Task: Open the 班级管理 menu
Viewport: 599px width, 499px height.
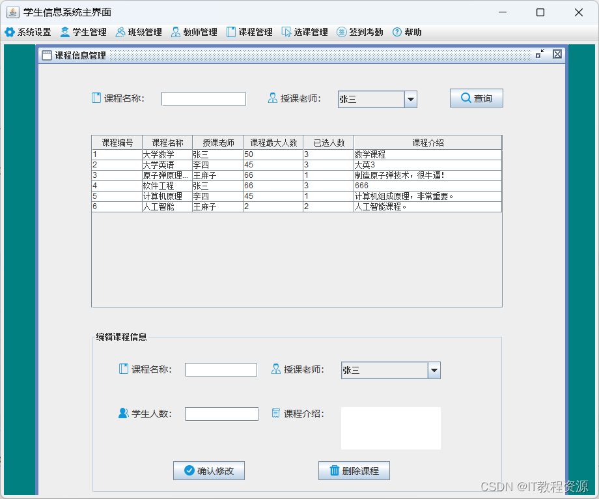Action: (139, 32)
